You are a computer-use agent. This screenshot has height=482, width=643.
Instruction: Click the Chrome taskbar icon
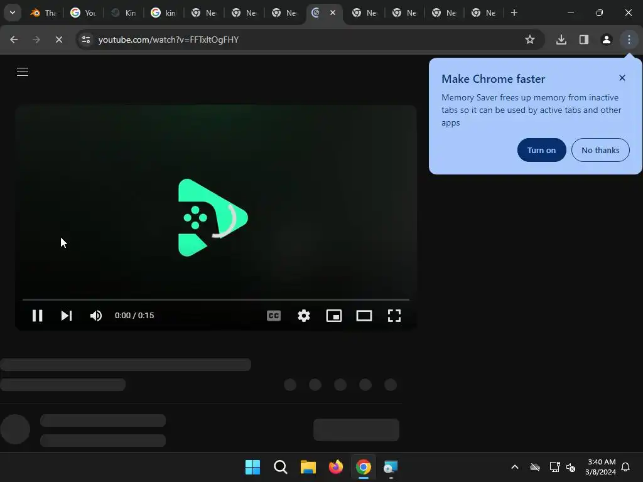pyautogui.click(x=364, y=467)
